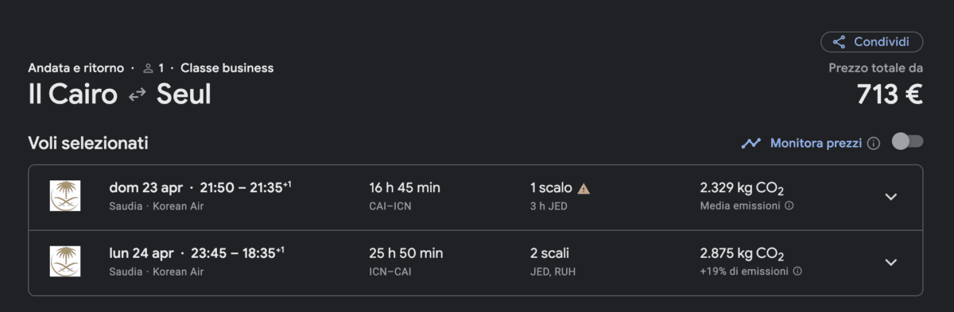The image size is (954, 312).
Task: Click the Saudia logo on outbound flight
Action: [65, 196]
